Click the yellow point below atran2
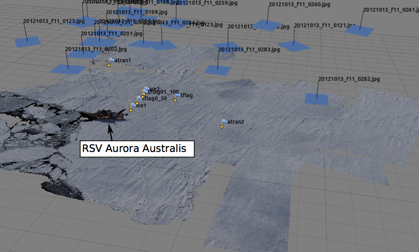The width and height of the screenshot is (419, 252). point(222,127)
